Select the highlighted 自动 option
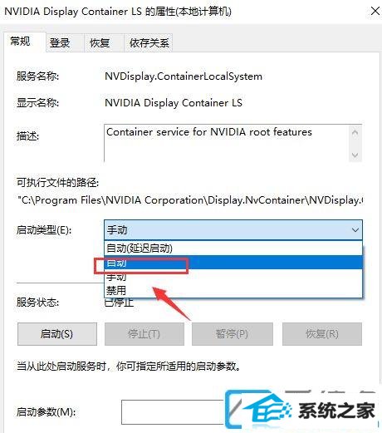 (x=233, y=263)
